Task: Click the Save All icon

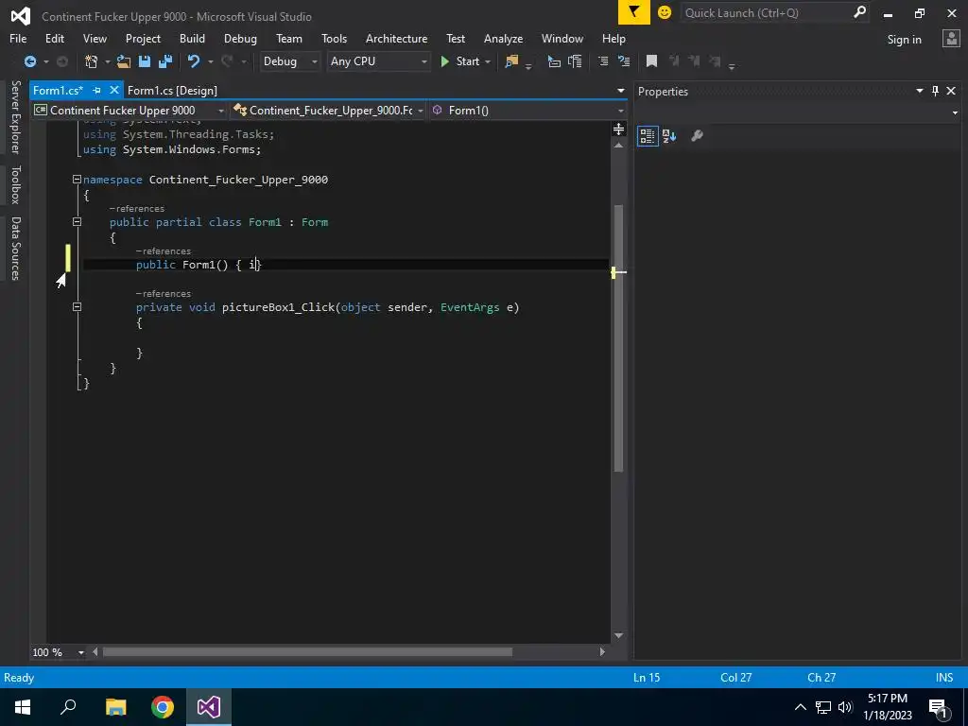Action: click(x=164, y=61)
